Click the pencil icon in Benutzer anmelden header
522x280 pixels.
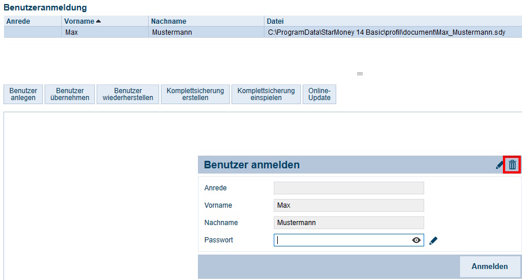pos(499,165)
